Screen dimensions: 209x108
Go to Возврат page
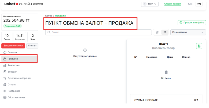(12, 72)
